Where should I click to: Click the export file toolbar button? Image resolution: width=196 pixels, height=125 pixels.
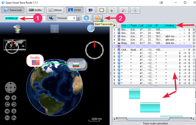coord(113,10)
